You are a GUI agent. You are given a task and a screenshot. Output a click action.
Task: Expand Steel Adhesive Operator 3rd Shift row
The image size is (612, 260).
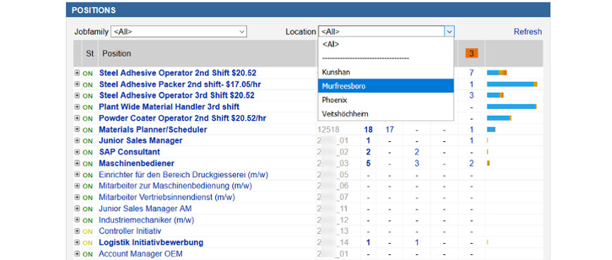pyautogui.click(x=77, y=95)
